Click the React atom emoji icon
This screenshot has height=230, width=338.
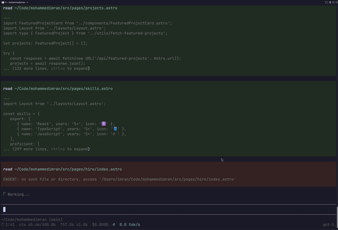click(104, 124)
